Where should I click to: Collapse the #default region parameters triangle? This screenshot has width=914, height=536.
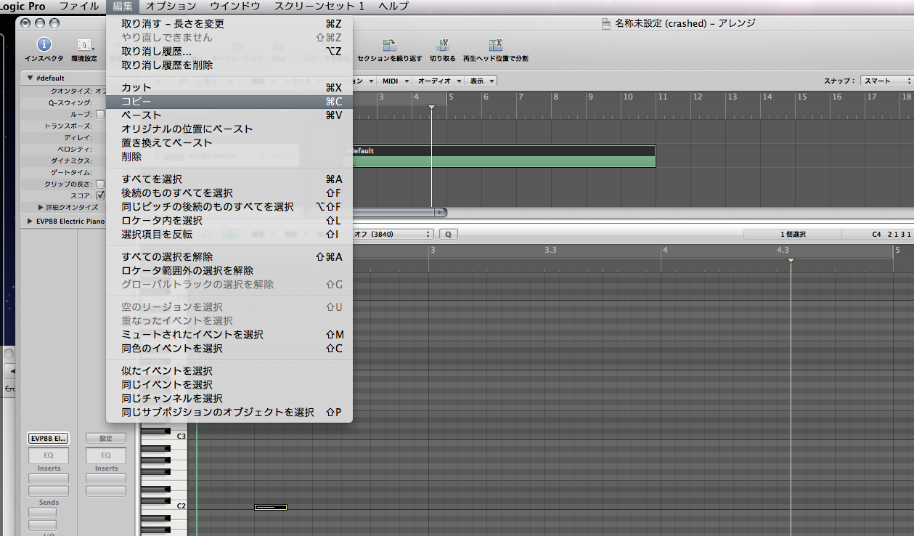tap(30, 78)
